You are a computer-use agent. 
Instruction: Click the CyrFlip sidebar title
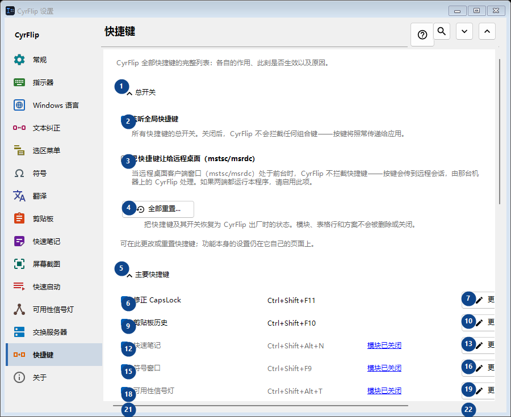(27, 35)
